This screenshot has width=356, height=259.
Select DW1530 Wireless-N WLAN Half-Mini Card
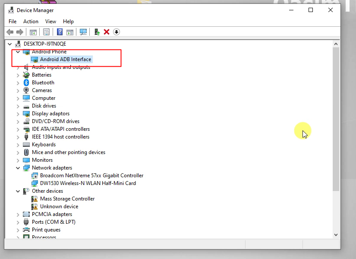coord(88,183)
